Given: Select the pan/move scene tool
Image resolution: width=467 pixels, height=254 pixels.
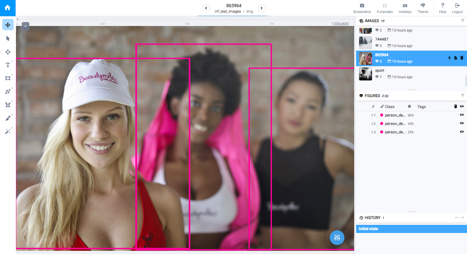Looking at the screenshot, I should [8, 25].
